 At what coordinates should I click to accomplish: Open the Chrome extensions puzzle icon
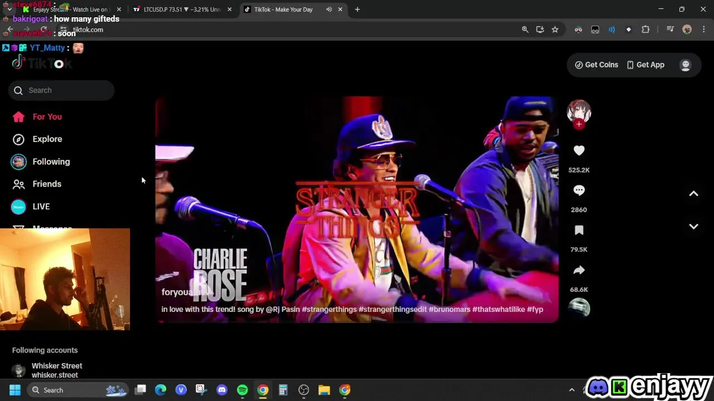645,30
